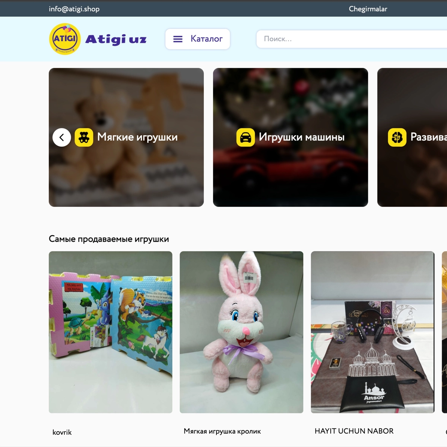Open the HAYIT UCHUN NABOR product image
The height and width of the screenshot is (447, 447).
[372, 332]
